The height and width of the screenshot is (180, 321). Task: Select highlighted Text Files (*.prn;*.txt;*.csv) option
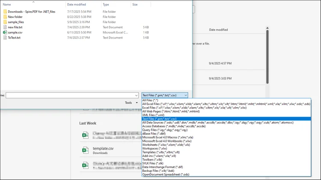(226, 119)
